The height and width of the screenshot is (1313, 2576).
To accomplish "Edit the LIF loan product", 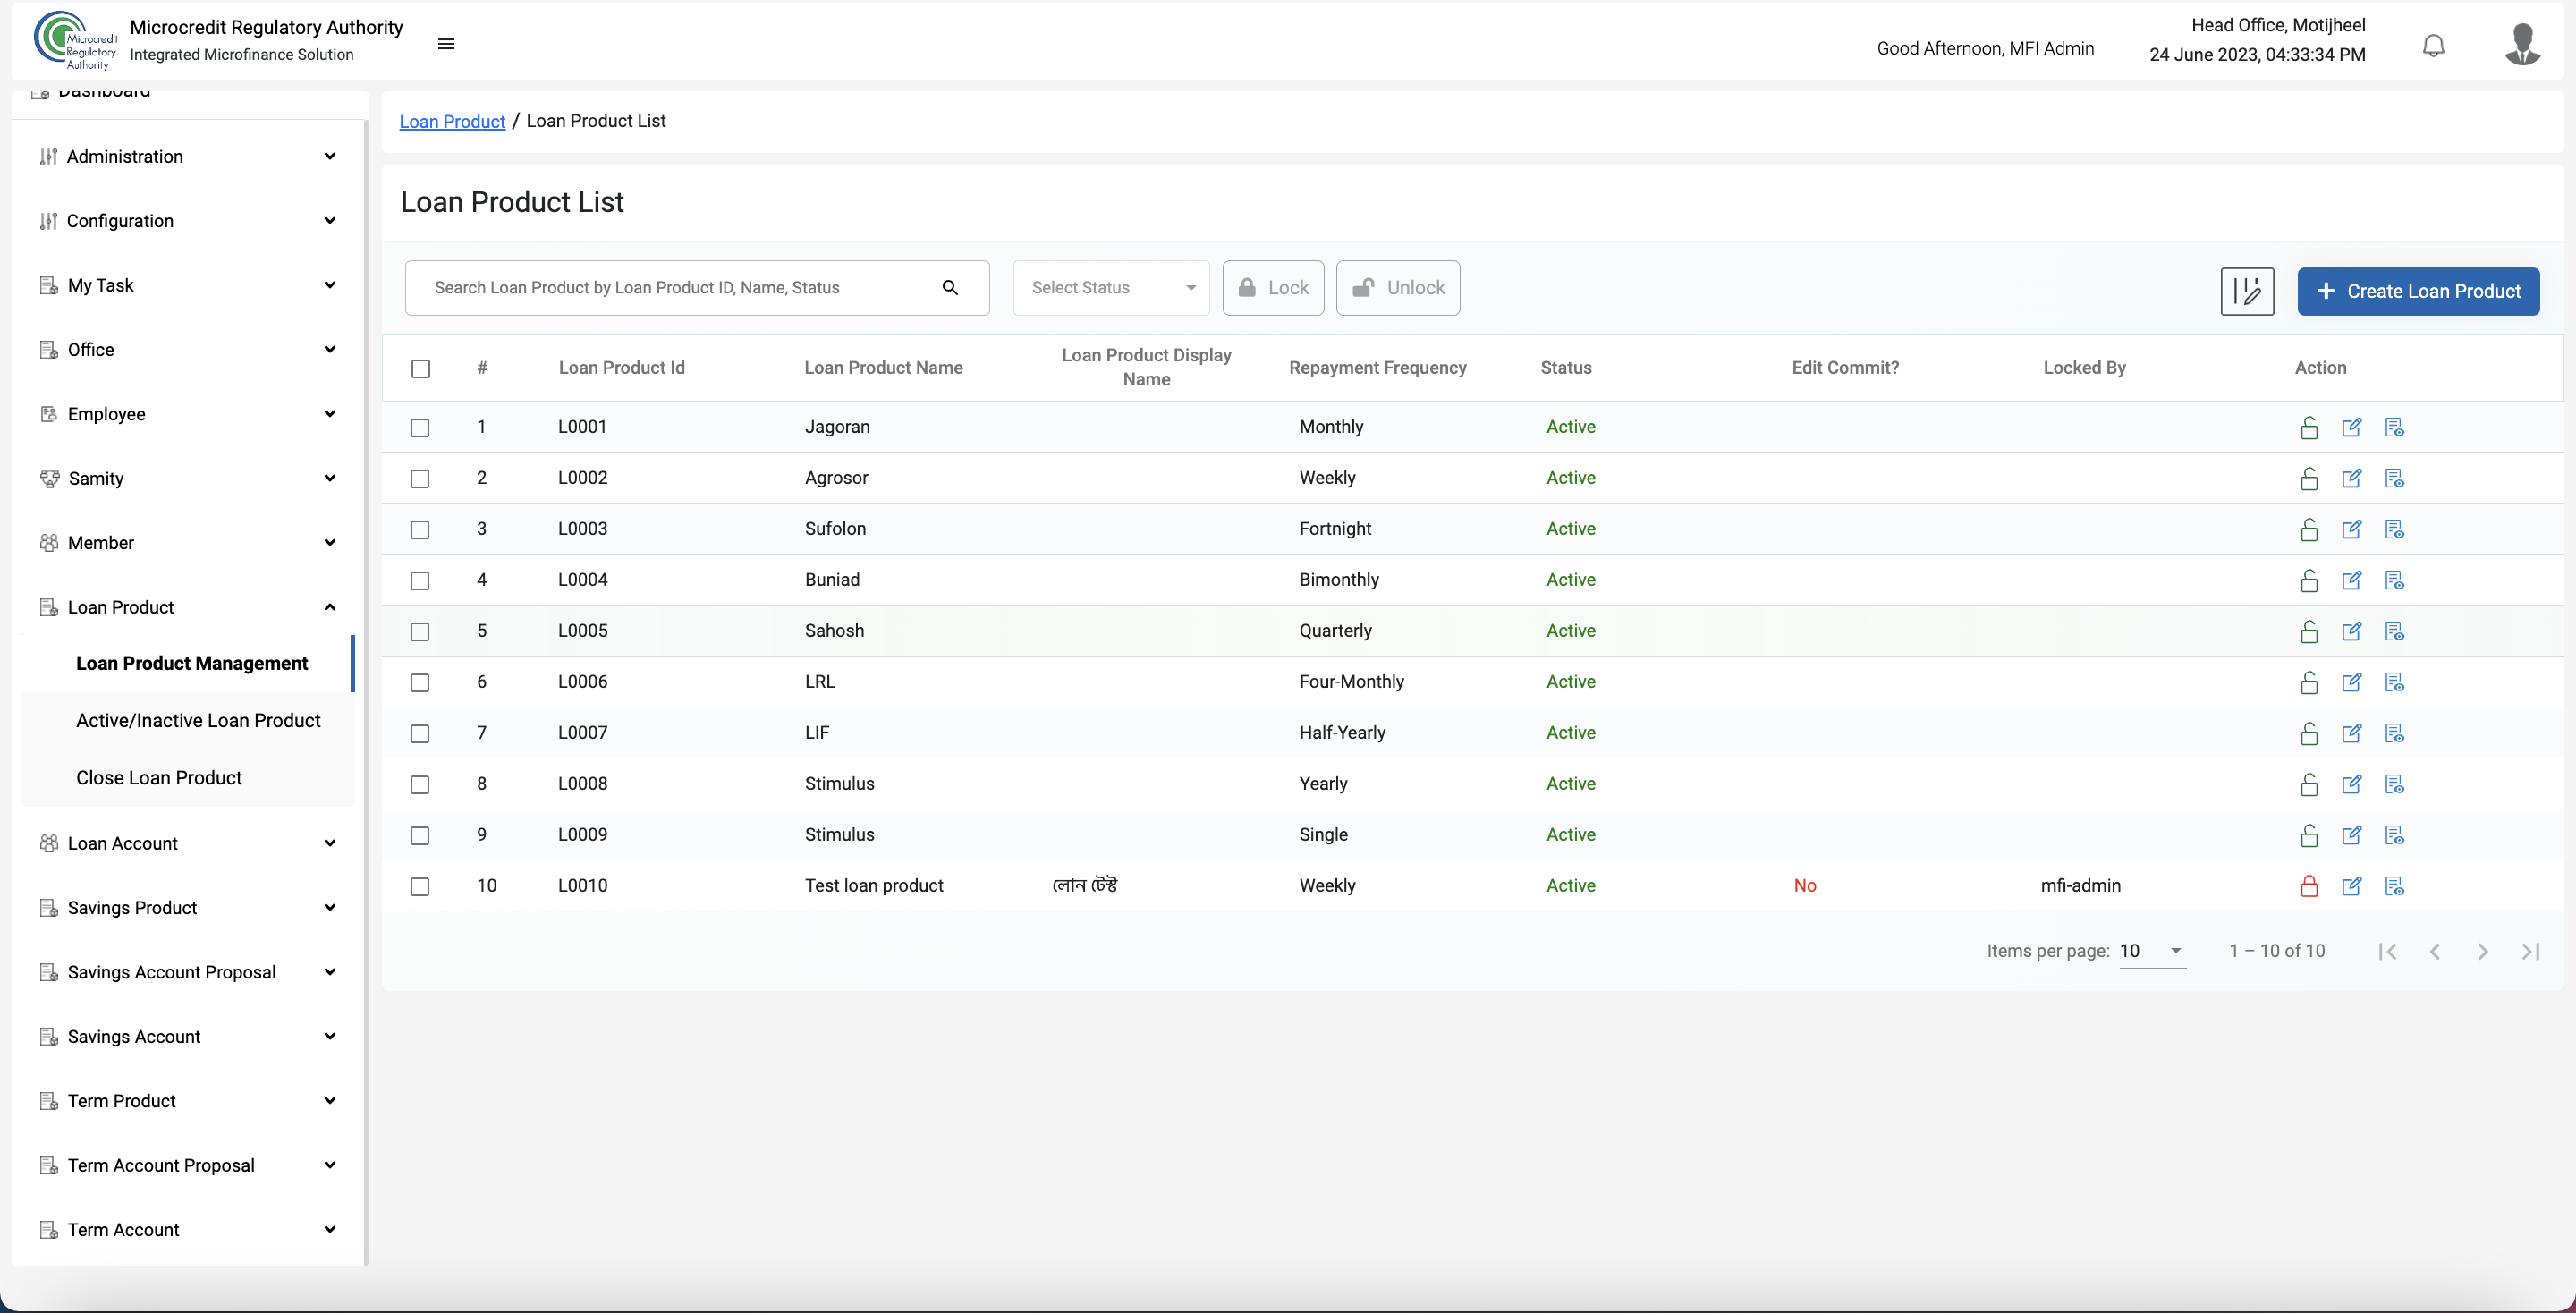I will point(2351,733).
